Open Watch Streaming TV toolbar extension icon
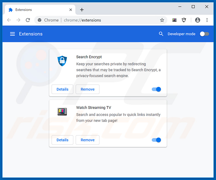The width and height of the screenshot is (216, 180). pyautogui.click(x=174, y=20)
